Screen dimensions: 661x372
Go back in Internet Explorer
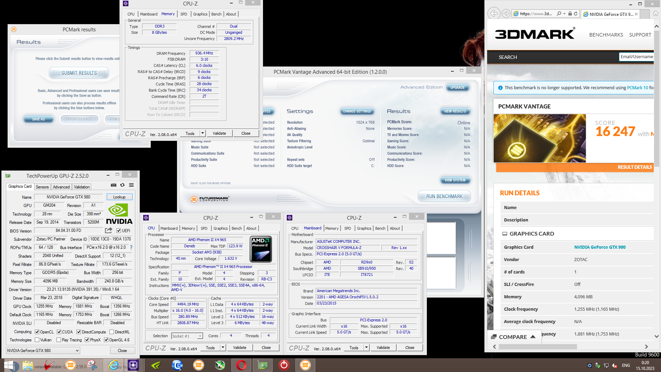click(x=494, y=13)
